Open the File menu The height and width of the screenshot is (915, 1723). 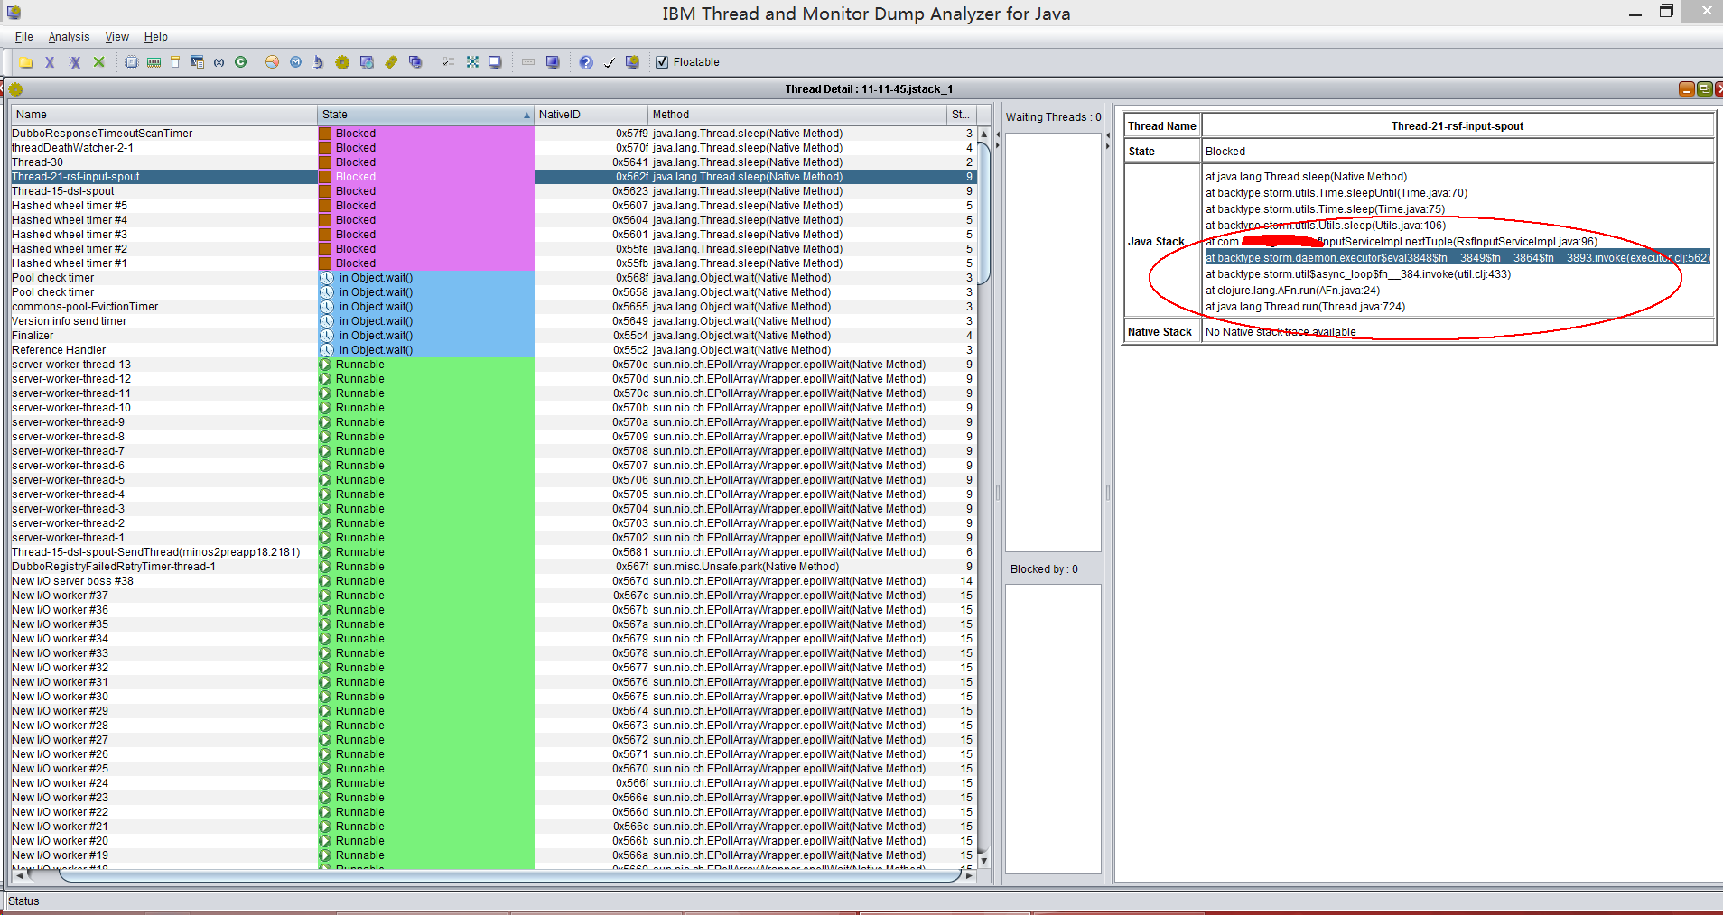pos(24,37)
